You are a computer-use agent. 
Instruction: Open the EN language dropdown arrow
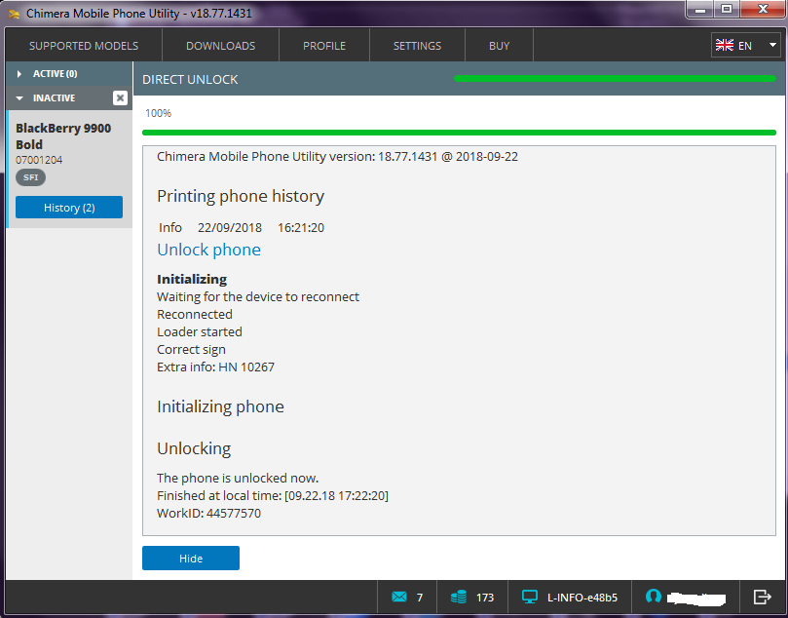[x=772, y=45]
